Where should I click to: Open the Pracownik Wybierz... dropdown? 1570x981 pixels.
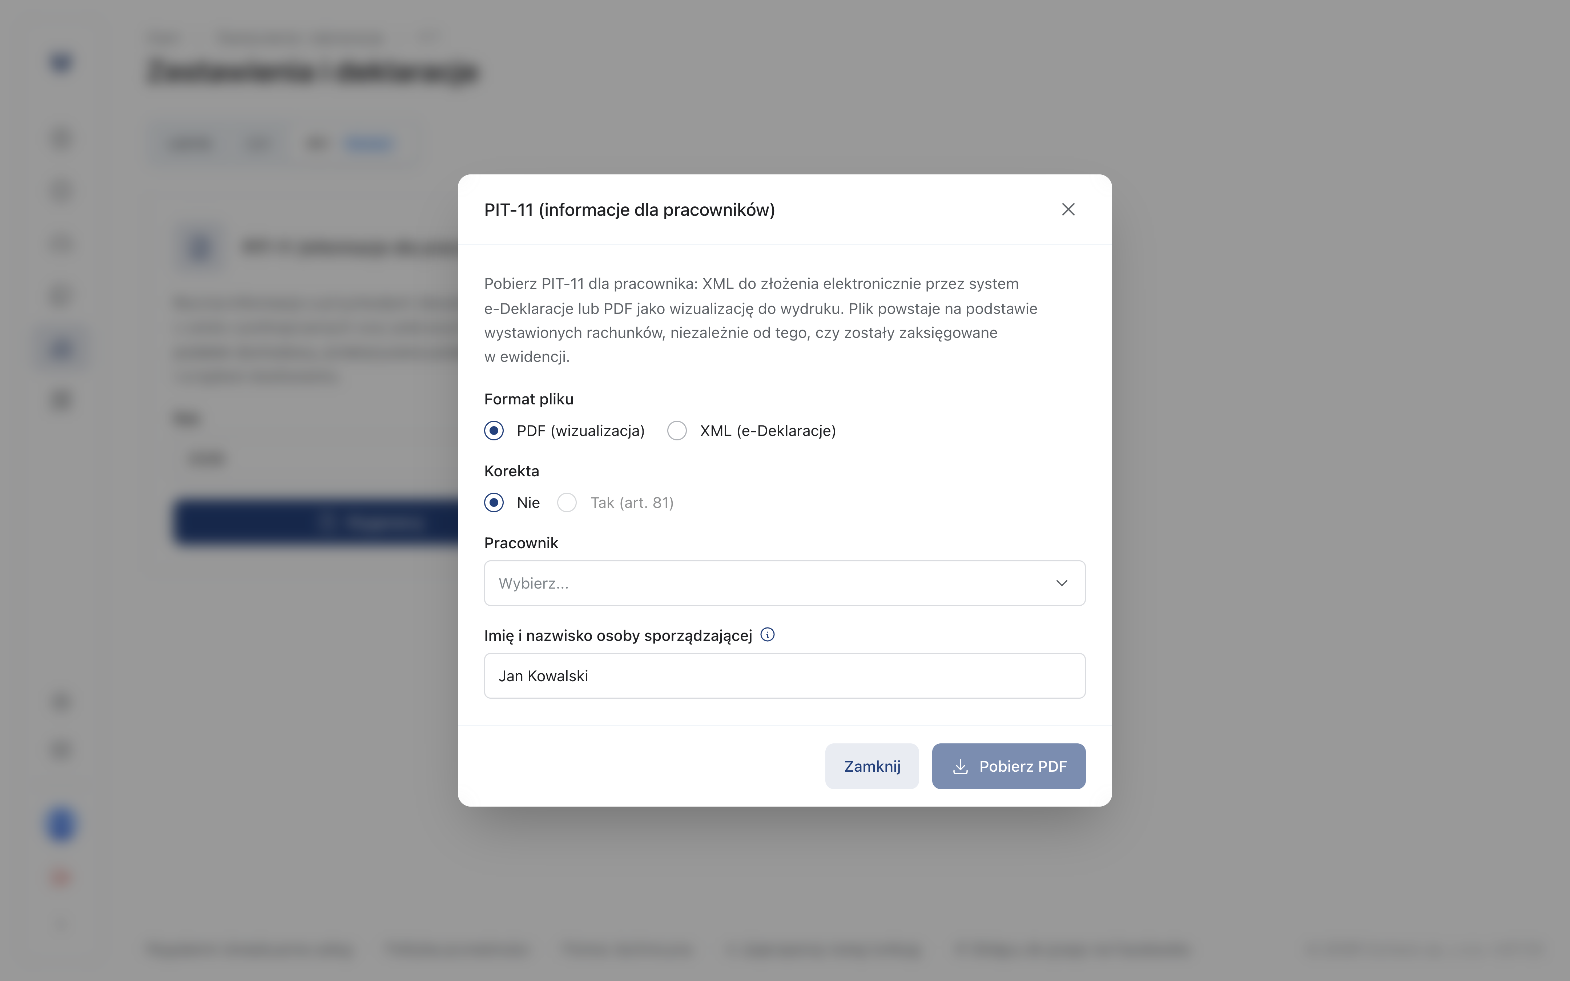tap(784, 583)
